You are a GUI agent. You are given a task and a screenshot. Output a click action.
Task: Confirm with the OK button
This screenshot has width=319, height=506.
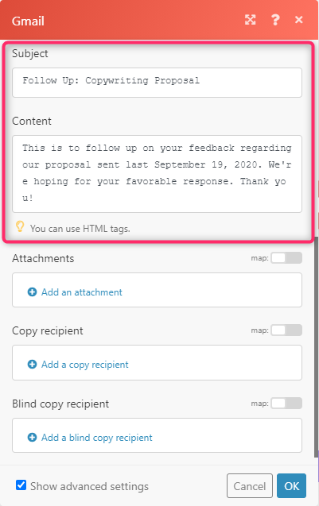[x=291, y=485]
